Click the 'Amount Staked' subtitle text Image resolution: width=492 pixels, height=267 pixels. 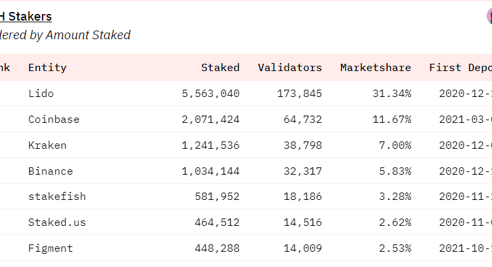pos(88,35)
